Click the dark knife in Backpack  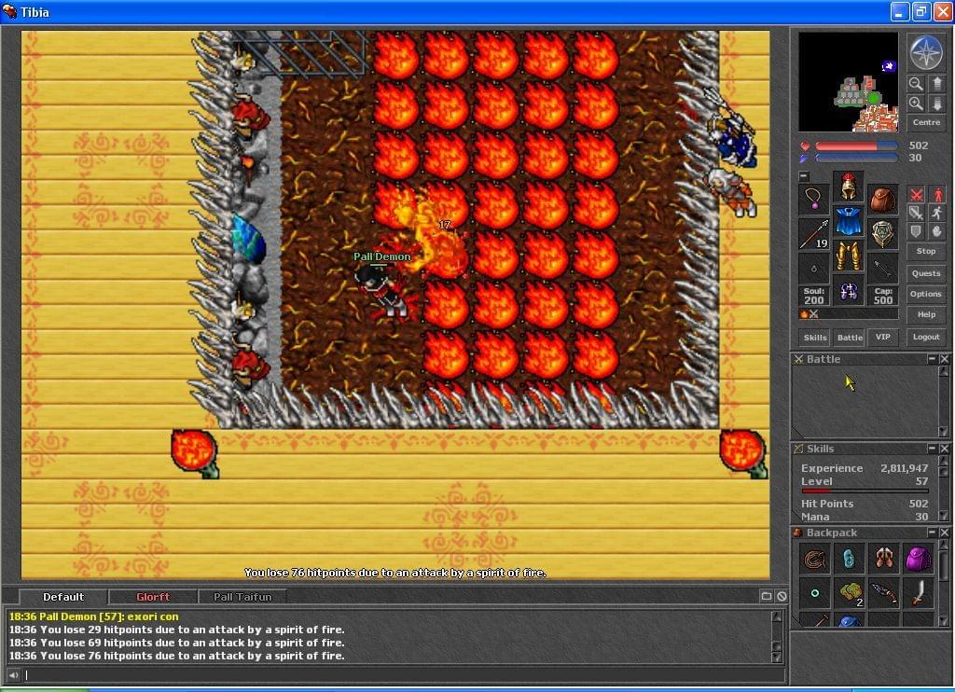(884, 593)
